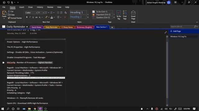Cut the selected text
The height and width of the screenshot is (111, 199).
11,11
